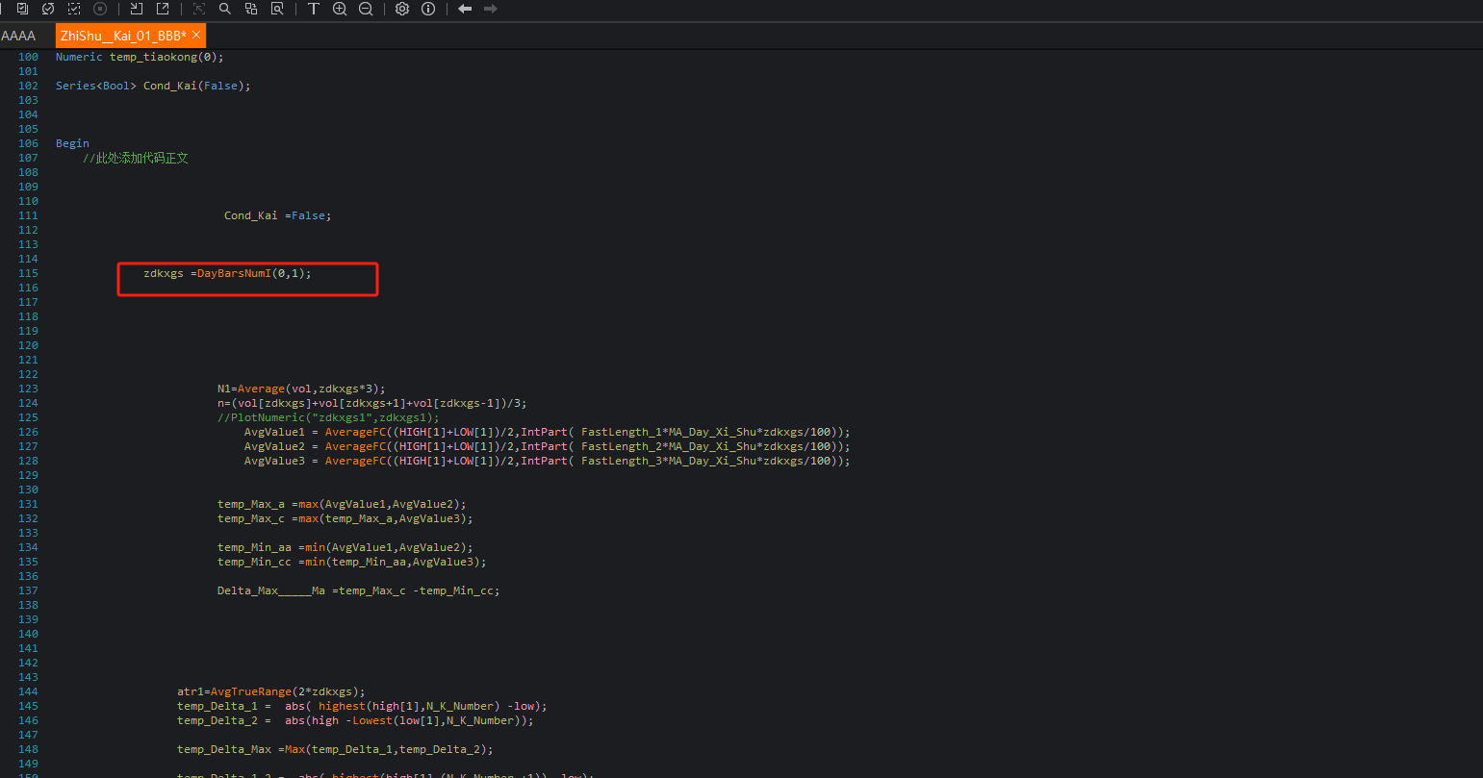Click 'temp_Delta_Max' on line 148

[224, 749]
